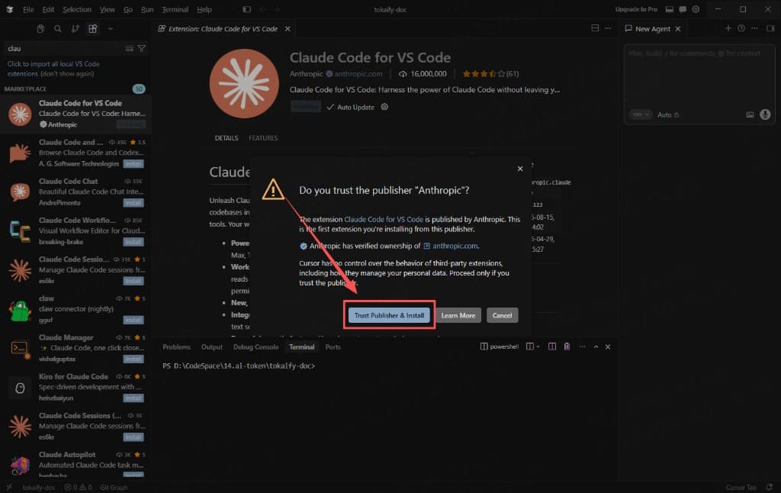Select the Extensions view icon
Image resolution: width=781 pixels, height=493 pixels.
tap(92, 29)
